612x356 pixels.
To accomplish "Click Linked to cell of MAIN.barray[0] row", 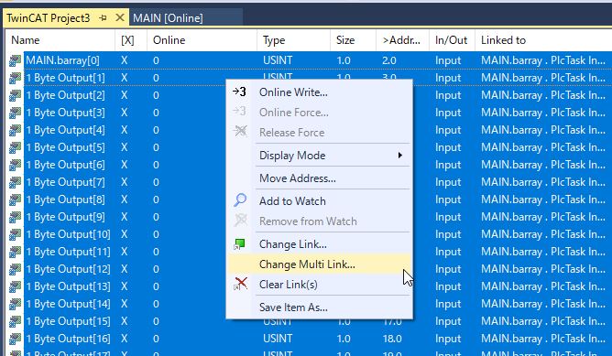I will pyautogui.click(x=543, y=60).
